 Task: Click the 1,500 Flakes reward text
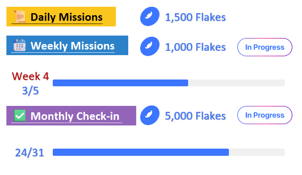pos(195,17)
